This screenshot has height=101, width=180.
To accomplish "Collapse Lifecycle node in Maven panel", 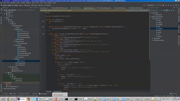I will point(153,19).
